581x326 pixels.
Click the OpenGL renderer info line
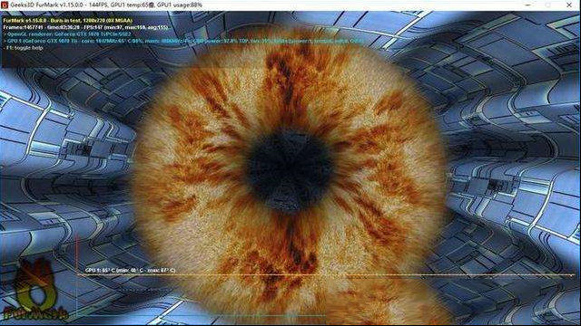tap(66, 34)
